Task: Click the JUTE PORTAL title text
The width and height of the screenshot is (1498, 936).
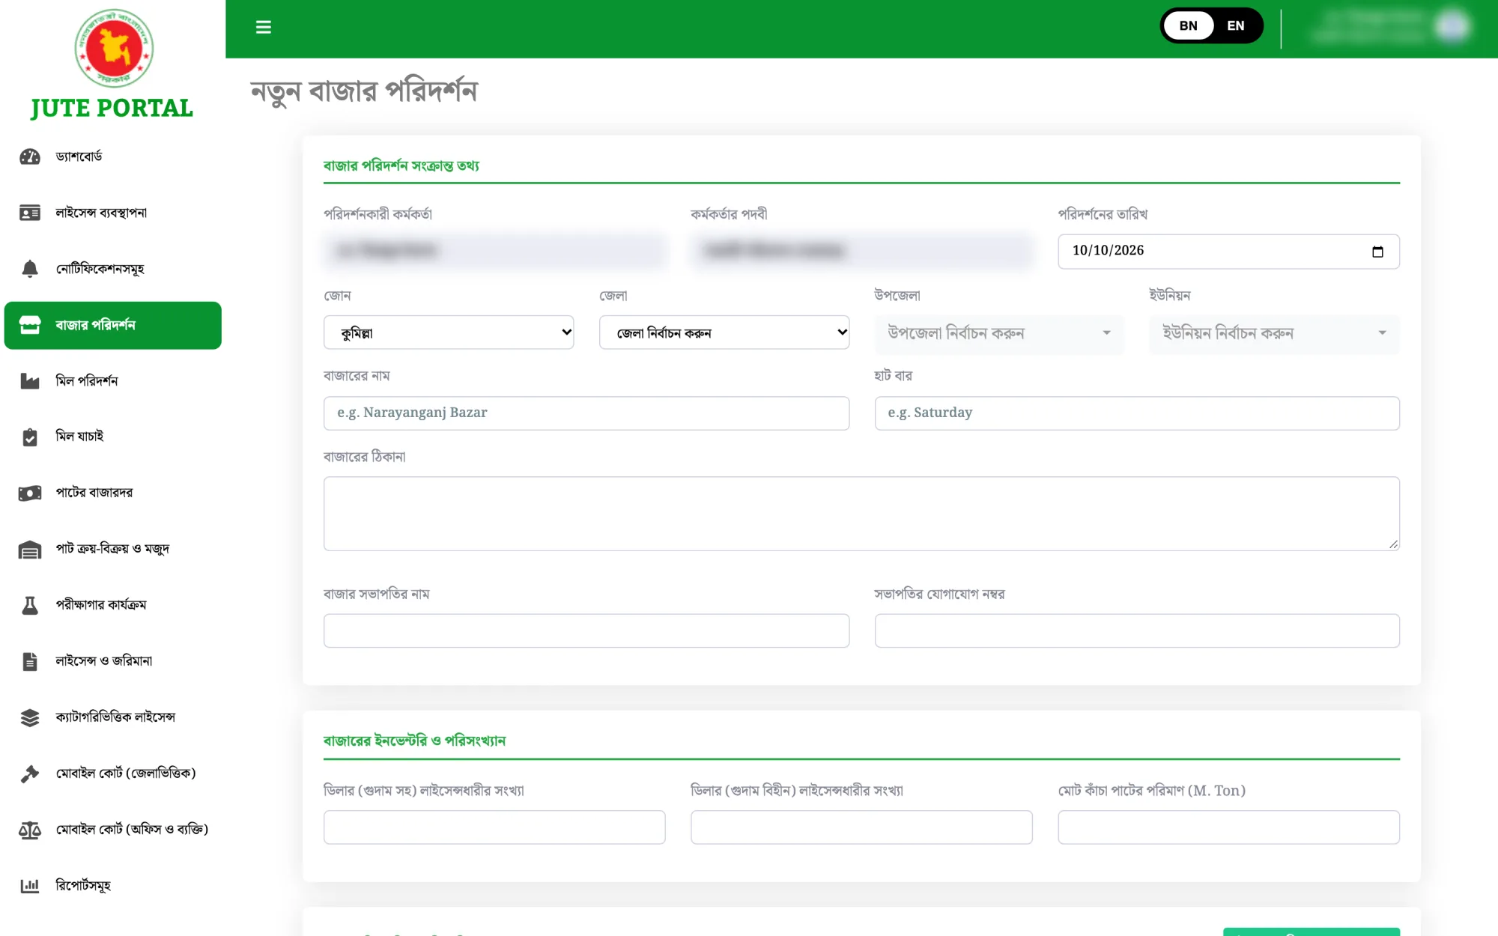Action: click(x=112, y=108)
